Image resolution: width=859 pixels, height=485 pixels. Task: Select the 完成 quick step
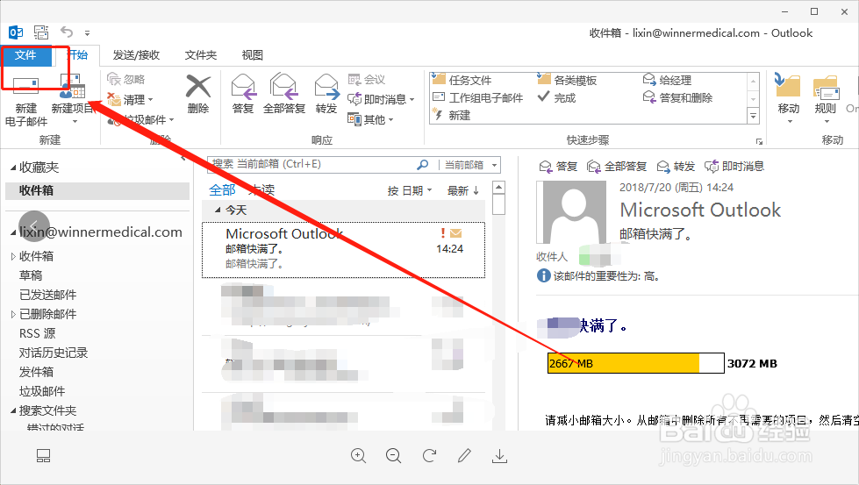pyautogui.click(x=556, y=97)
